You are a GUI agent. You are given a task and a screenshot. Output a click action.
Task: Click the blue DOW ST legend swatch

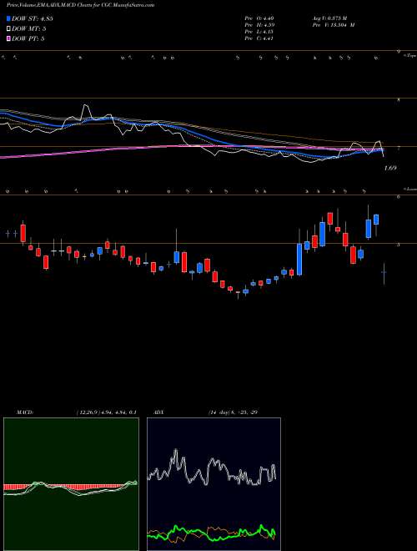coord(8,18)
